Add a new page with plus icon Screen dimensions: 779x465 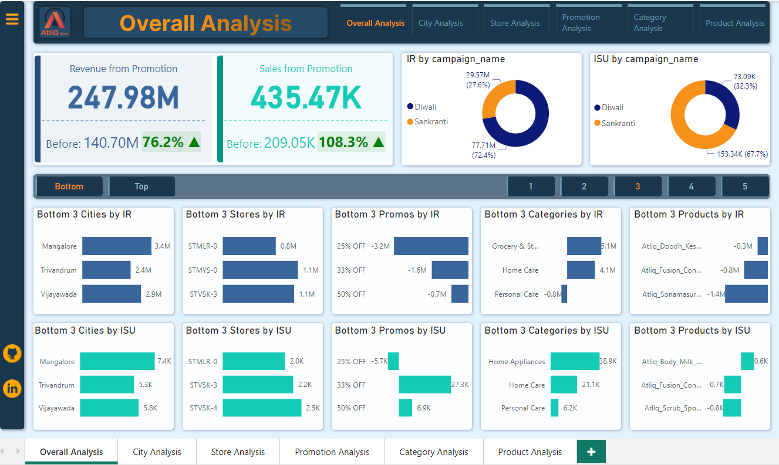click(591, 452)
